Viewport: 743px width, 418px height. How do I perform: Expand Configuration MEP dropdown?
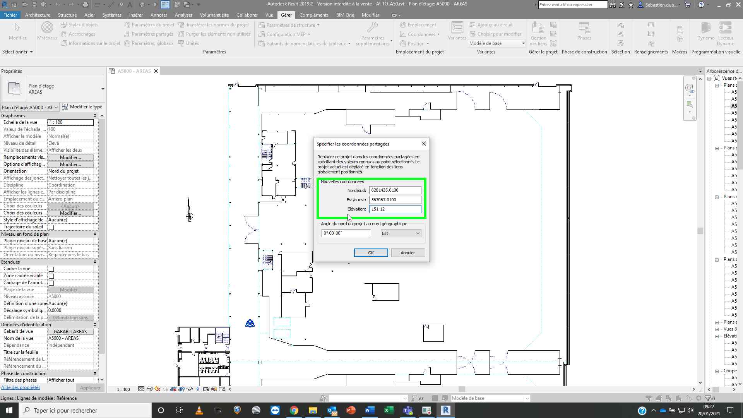pyautogui.click(x=284, y=34)
